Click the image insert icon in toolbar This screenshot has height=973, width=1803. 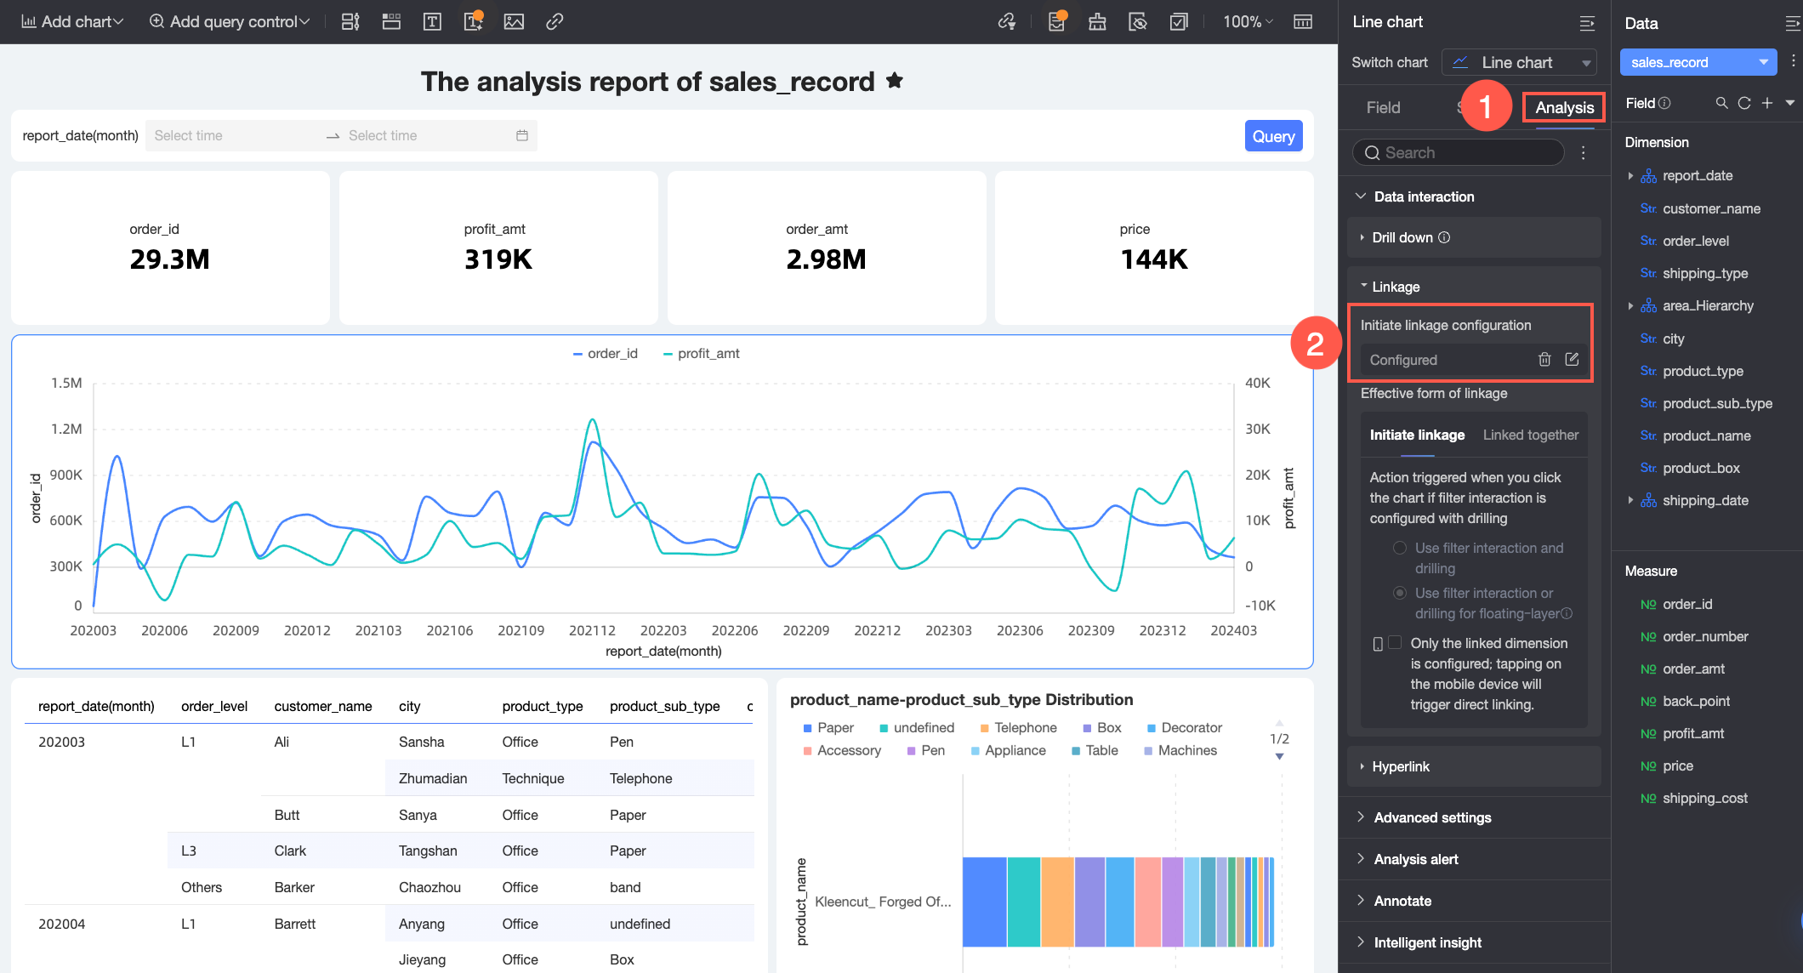click(x=514, y=22)
